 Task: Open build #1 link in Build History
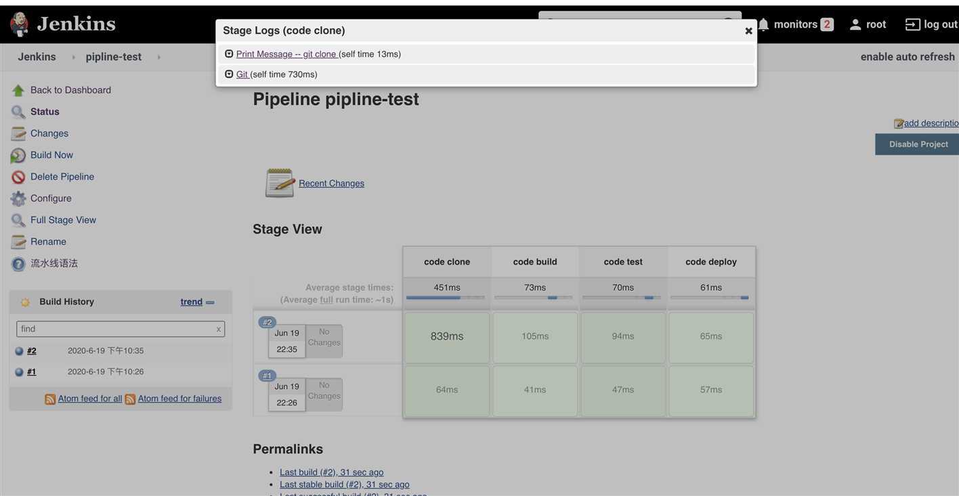32,371
